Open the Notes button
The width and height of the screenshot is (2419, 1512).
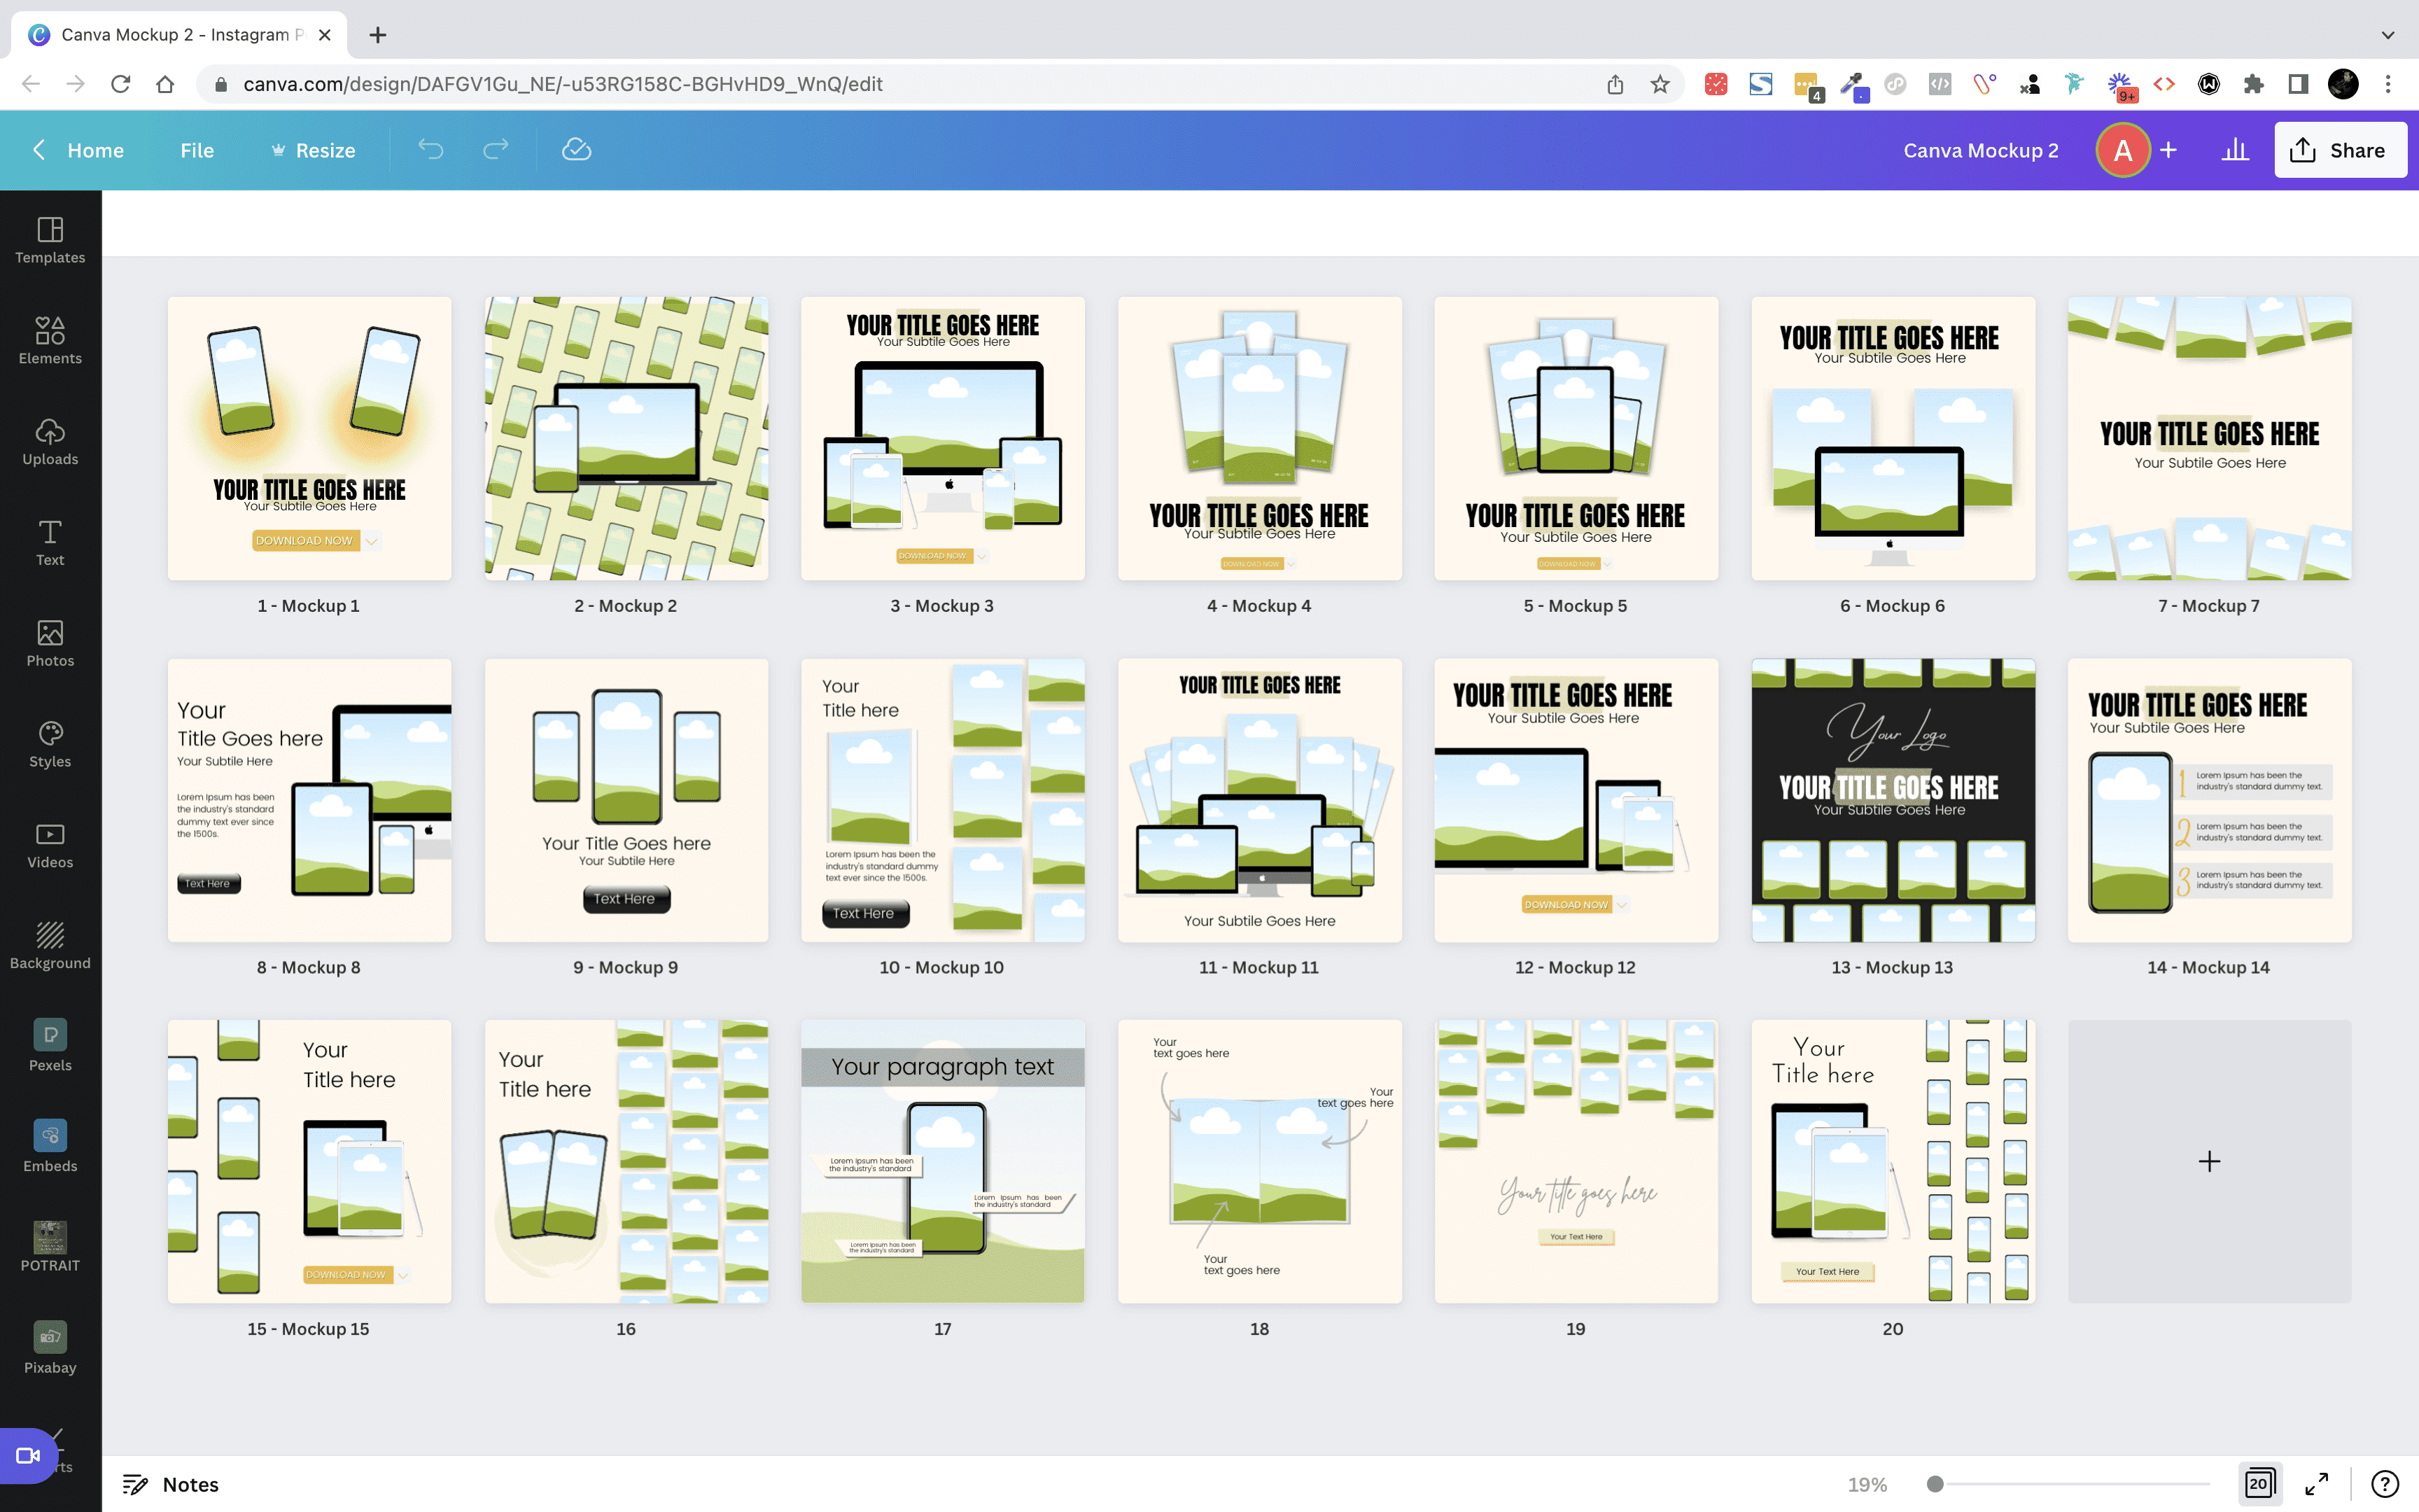click(170, 1484)
